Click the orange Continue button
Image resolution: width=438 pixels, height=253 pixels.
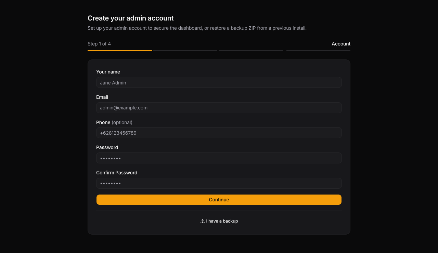point(219,200)
